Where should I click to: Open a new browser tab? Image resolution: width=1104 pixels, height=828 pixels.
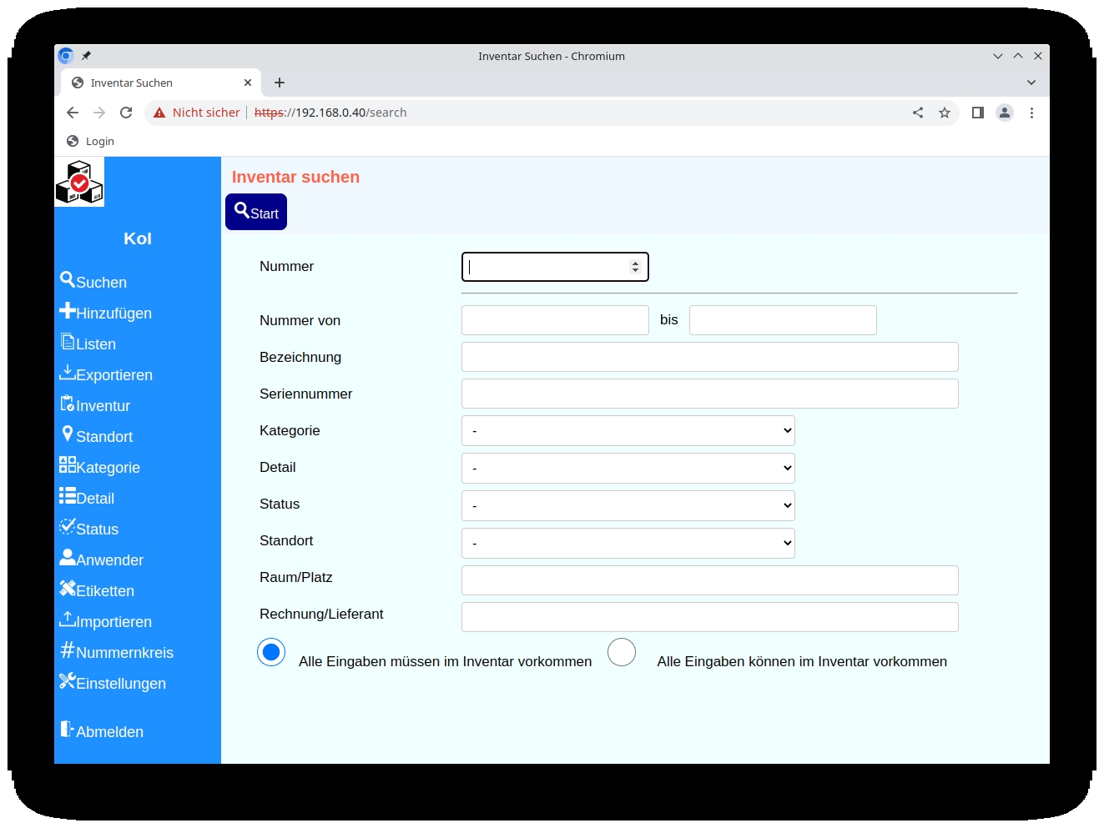pyautogui.click(x=280, y=83)
